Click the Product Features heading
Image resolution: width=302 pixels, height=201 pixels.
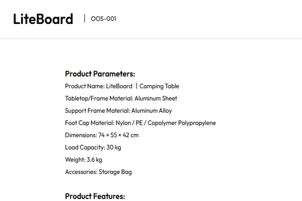[95, 196]
